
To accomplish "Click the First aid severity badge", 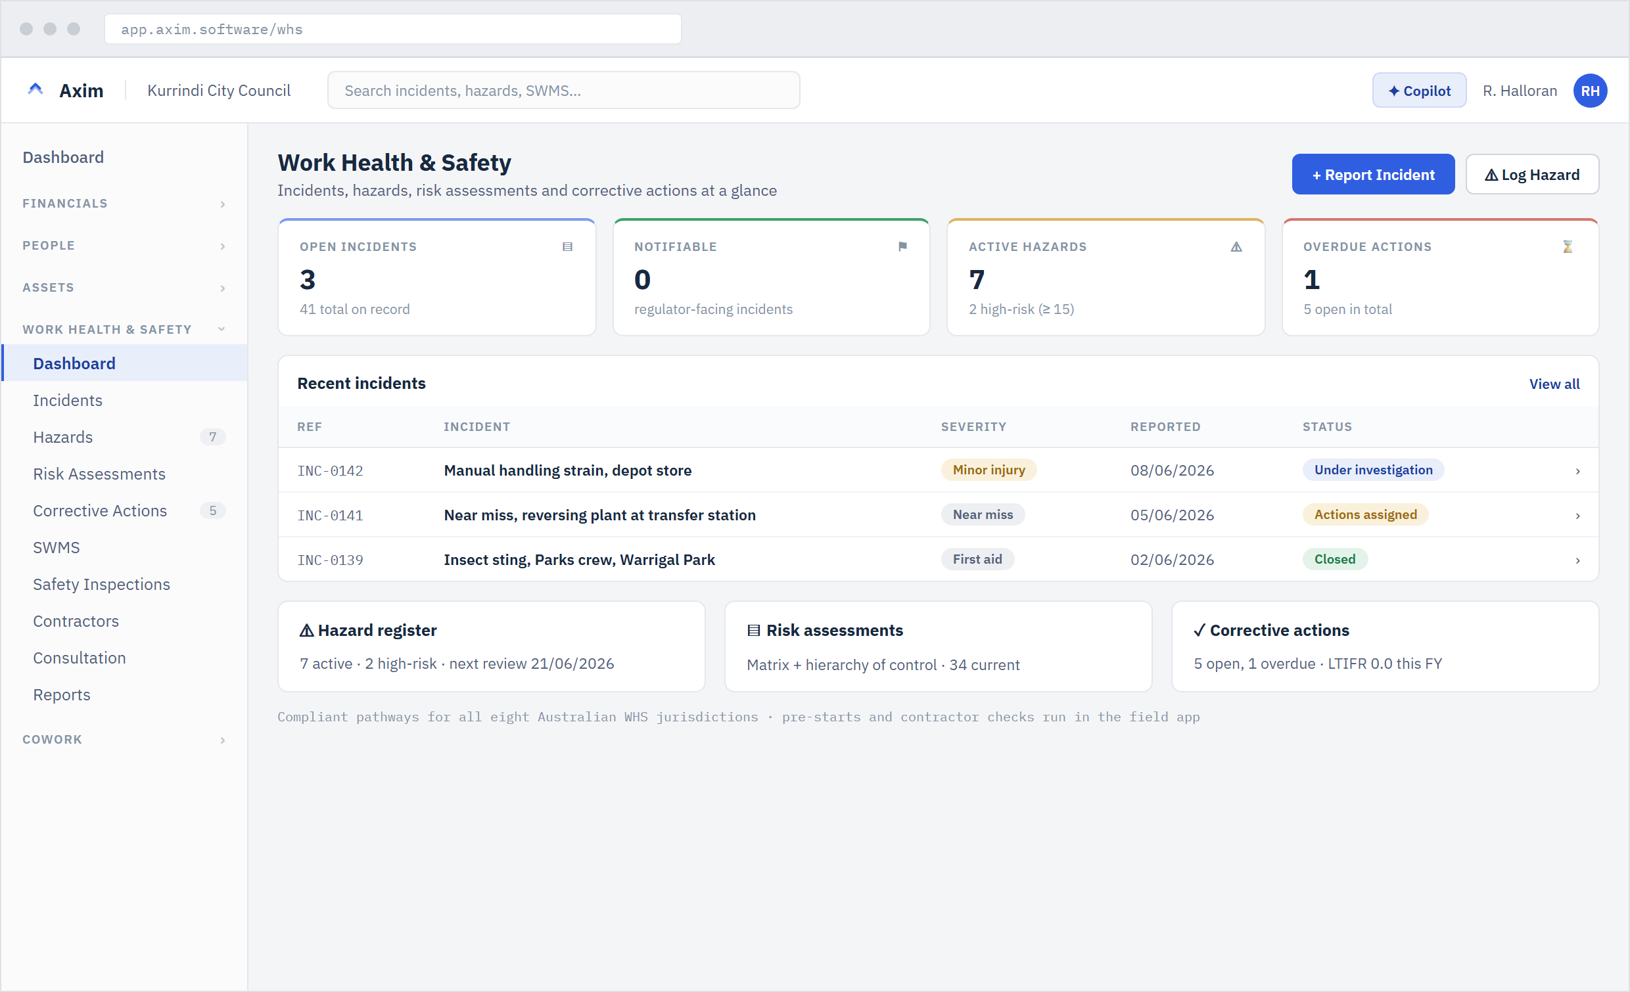I will point(977,560).
